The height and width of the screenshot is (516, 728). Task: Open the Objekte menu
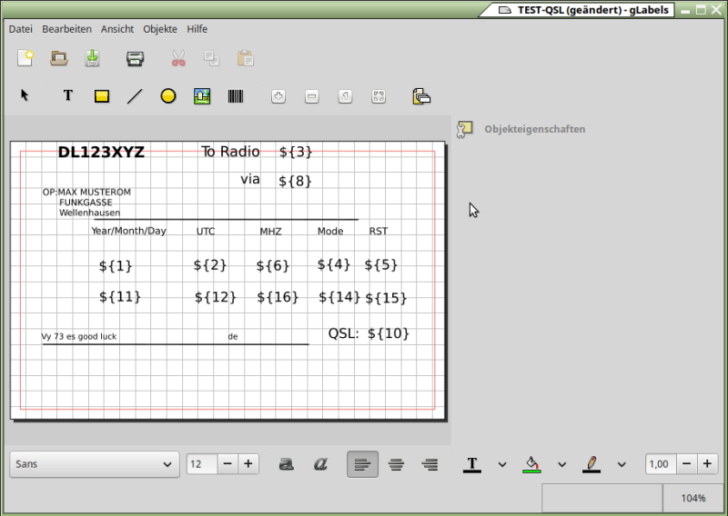pos(160,29)
